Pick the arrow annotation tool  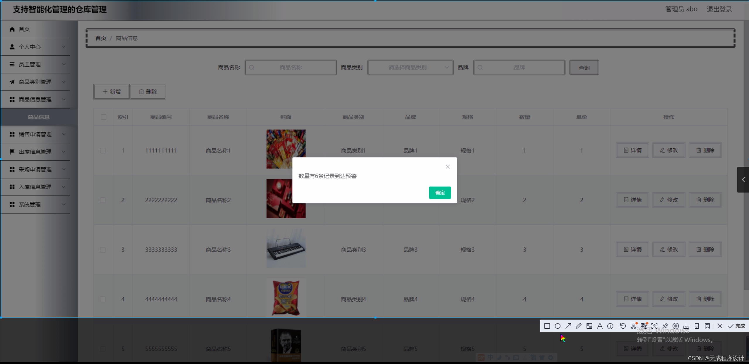coord(569,326)
